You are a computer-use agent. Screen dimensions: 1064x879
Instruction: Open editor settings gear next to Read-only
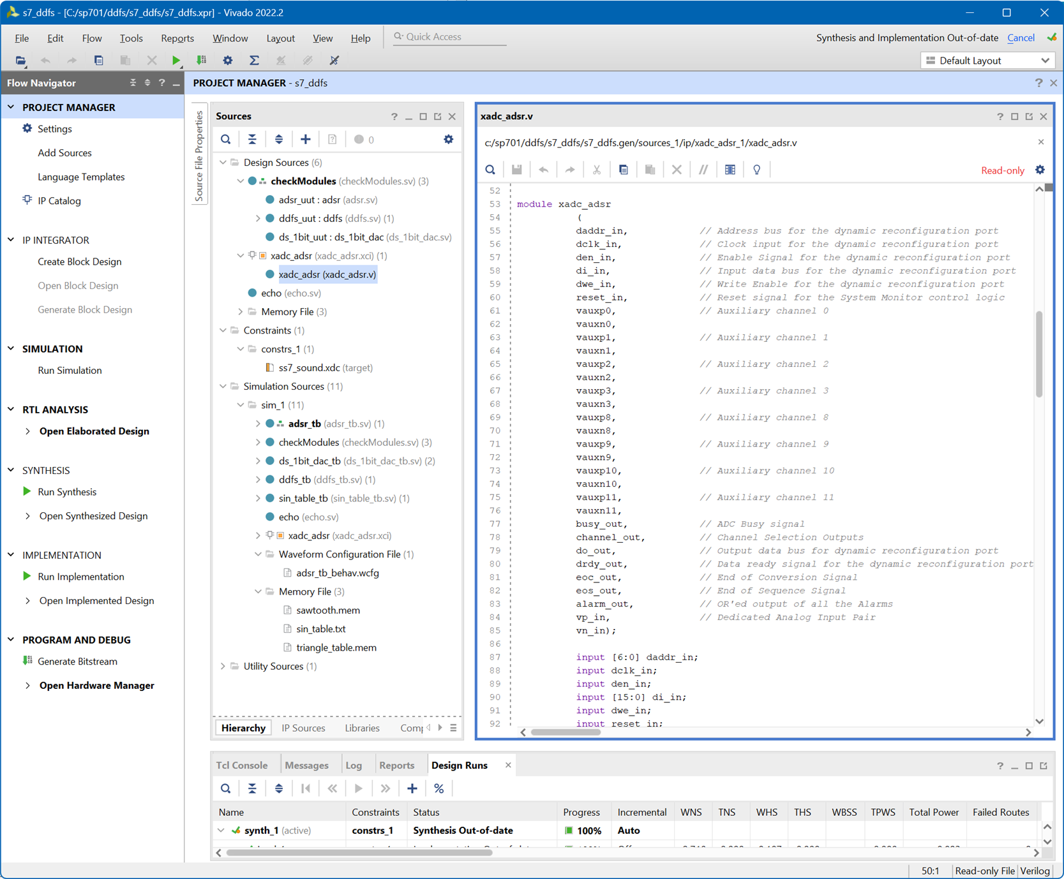(1040, 170)
